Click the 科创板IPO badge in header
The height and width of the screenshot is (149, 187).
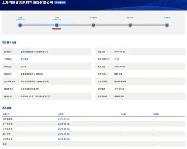coord(60,3)
